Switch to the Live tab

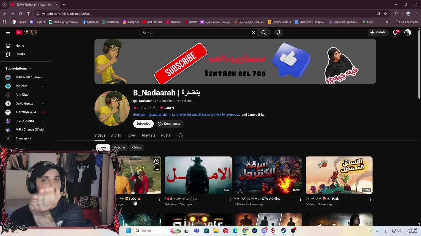click(x=132, y=135)
